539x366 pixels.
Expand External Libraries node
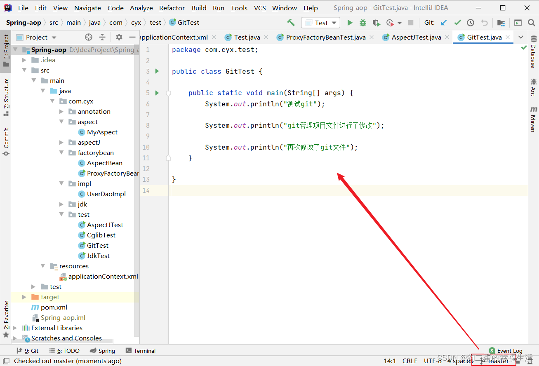click(15, 328)
